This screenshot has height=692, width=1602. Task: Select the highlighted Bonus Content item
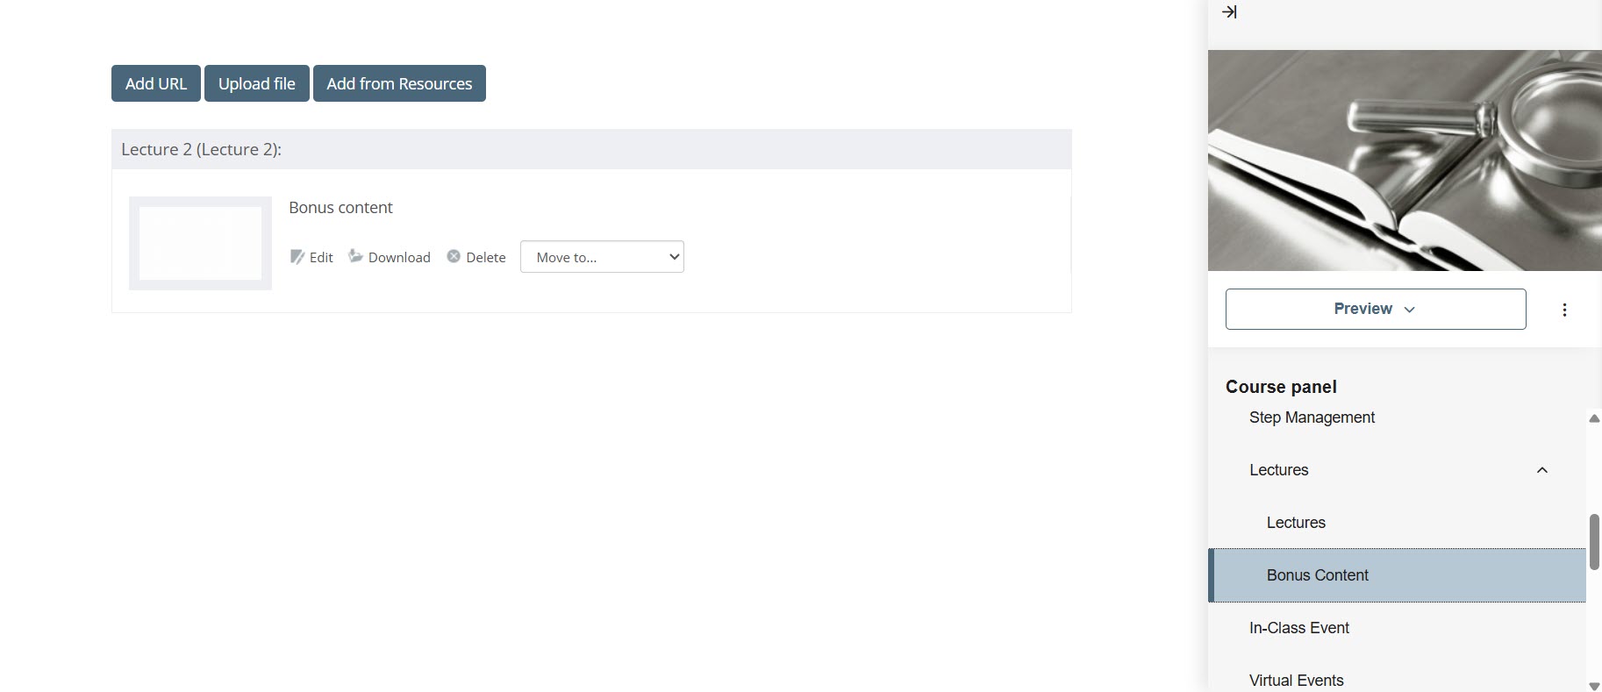click(x=1317, y=575)
